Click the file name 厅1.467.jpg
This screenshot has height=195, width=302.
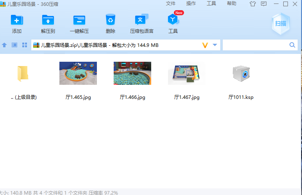coord(187,97)
